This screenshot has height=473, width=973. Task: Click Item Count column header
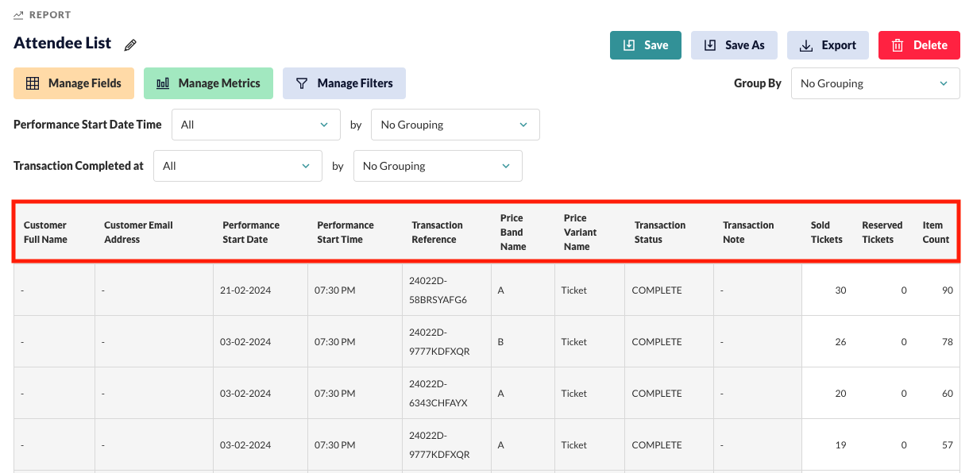coord(936,233)
